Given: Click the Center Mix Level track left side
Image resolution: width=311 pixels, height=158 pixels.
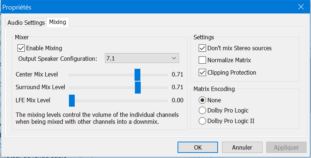Looking at the screenshot, I should (98, 75).
